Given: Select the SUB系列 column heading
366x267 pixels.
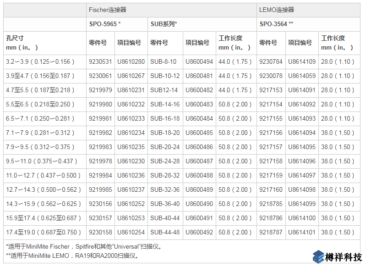Looking at the screenshot, I should [x=164, y=23].
